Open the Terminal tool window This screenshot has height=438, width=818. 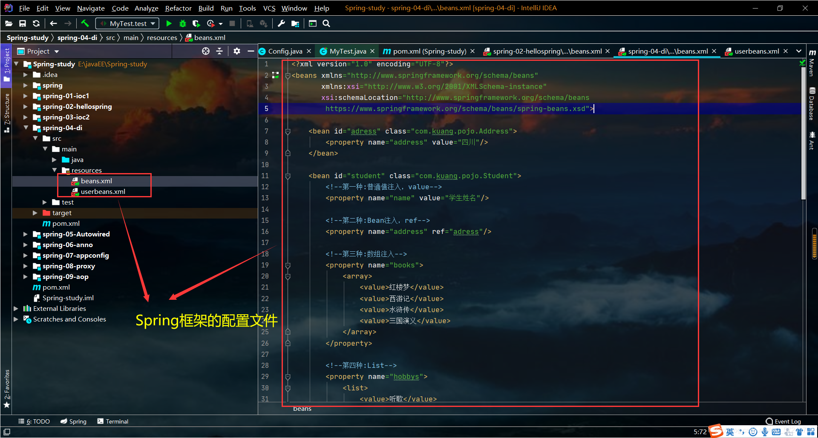(x=113, y=421)
